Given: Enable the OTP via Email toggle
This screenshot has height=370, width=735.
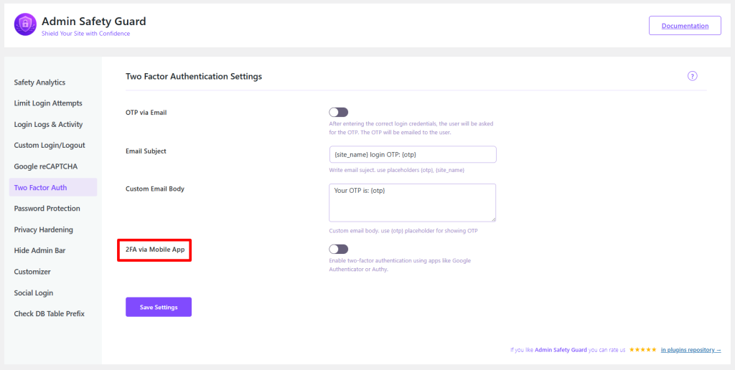Looking at the screenshot, I should pyautogui.click(x=338, y=113).
